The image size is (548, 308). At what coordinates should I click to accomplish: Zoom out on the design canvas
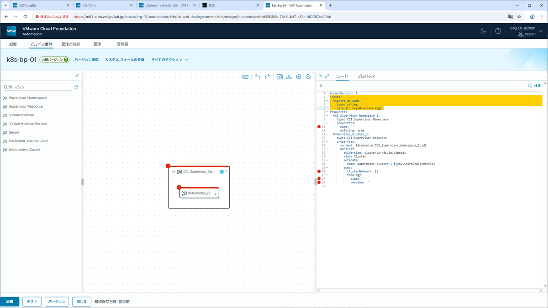click(308, 77)
